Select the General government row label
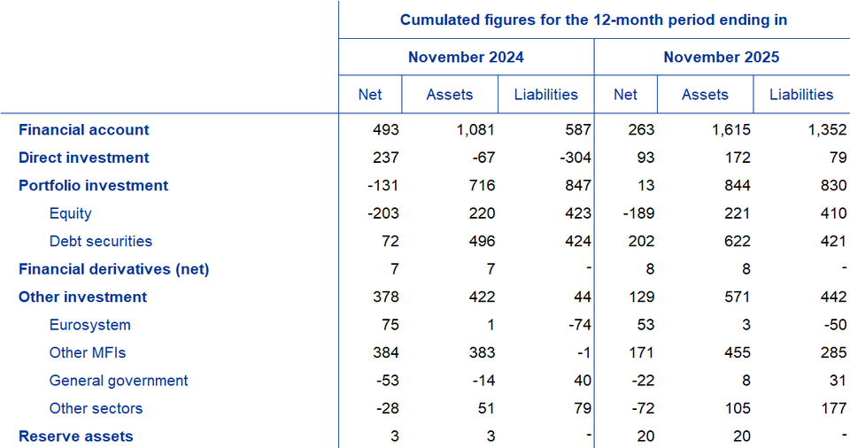Image resolution: width=850 pixels, height=448 pixels. tap(119, 381)
